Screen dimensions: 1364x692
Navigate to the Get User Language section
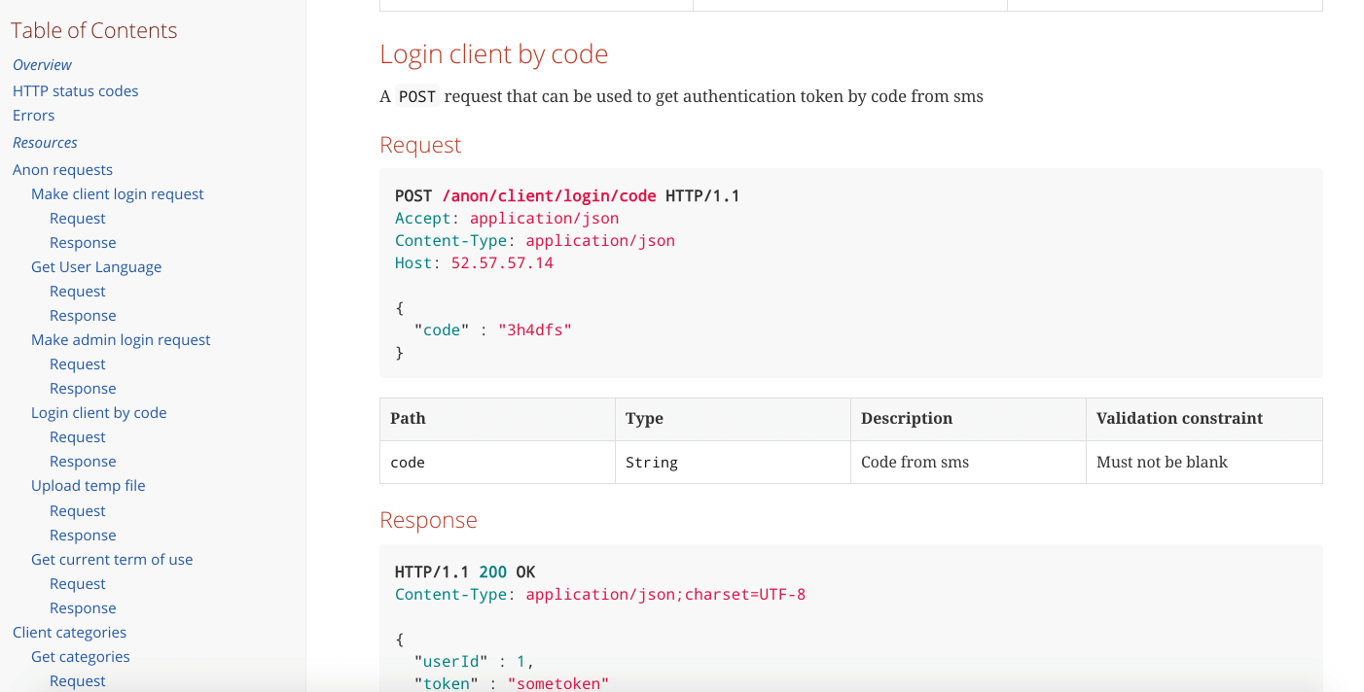point(96,266)
